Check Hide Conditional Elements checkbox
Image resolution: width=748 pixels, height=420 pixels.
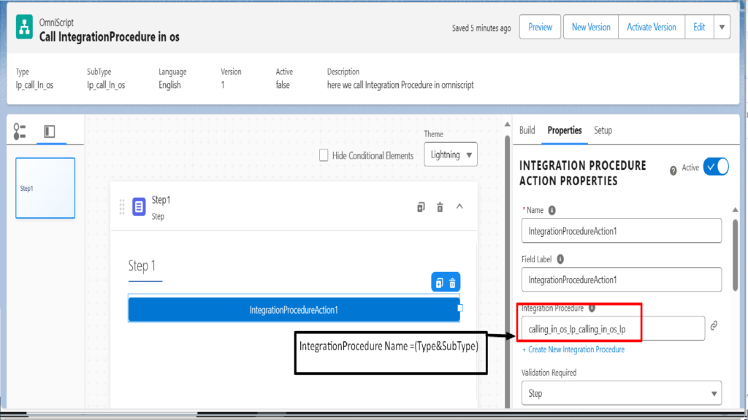(324, 155)
